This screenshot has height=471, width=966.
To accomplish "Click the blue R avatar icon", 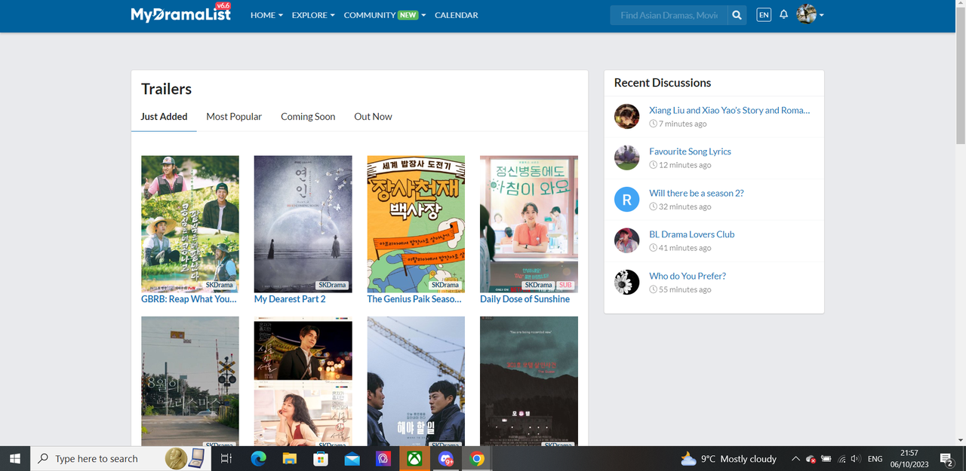I will pos(626,200).
